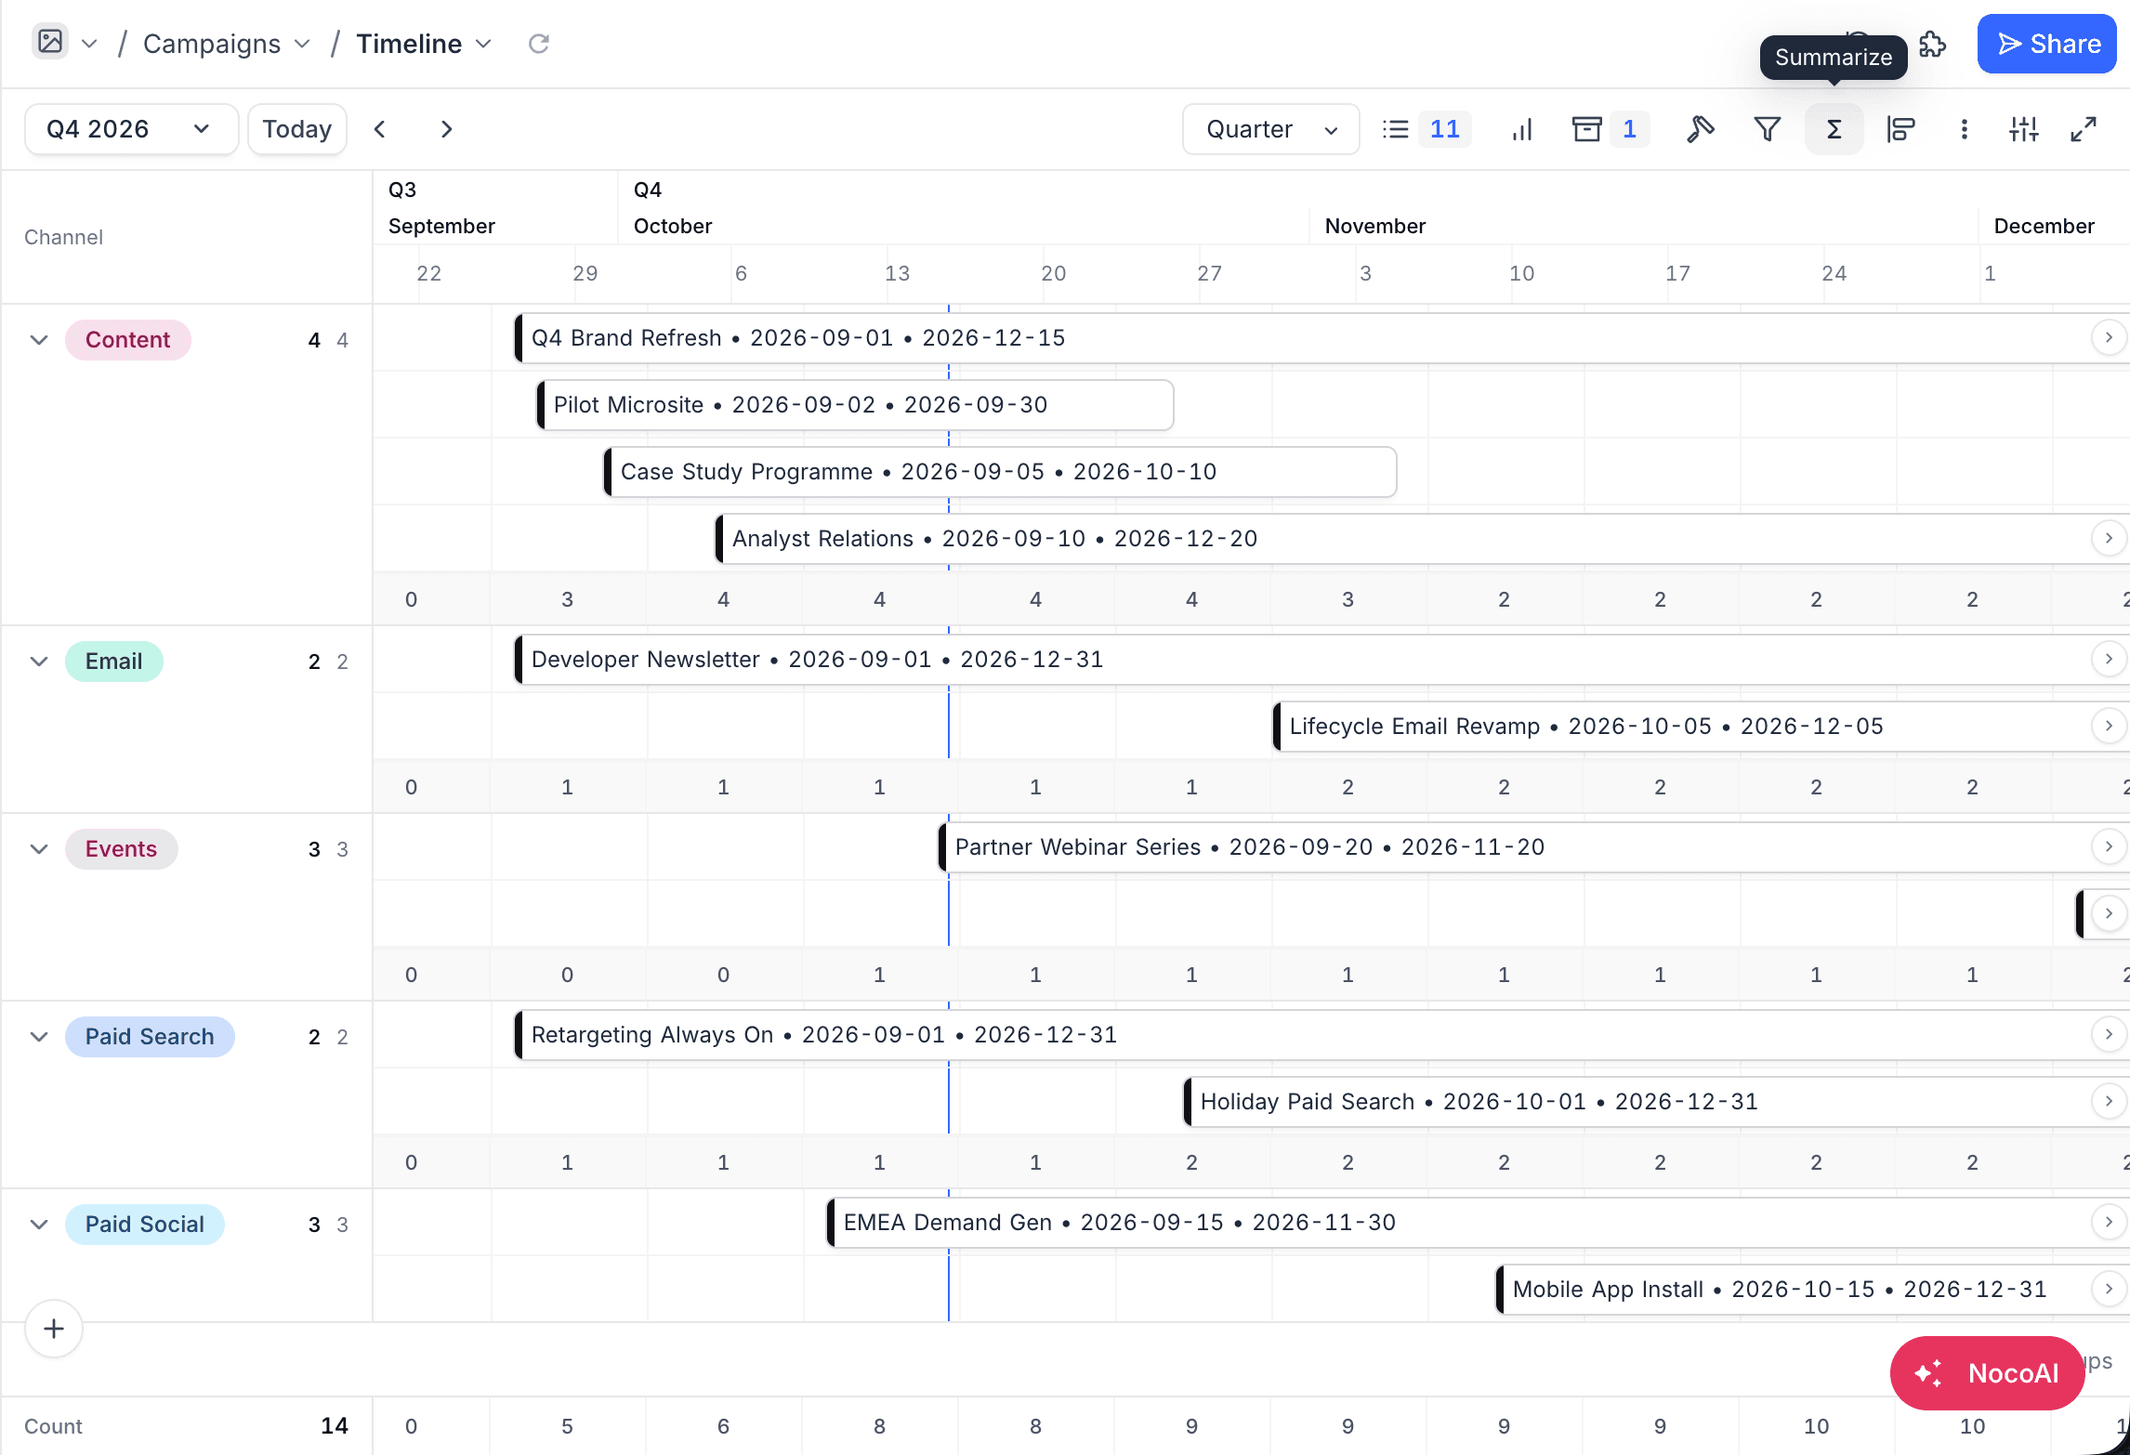Click the Count summary label
2130x1455 pixels.
pos(53,1426)
